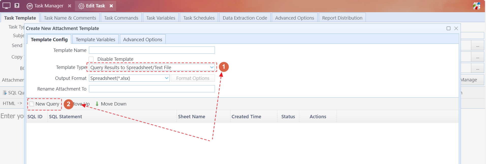Click the New Query page icon

32,104
